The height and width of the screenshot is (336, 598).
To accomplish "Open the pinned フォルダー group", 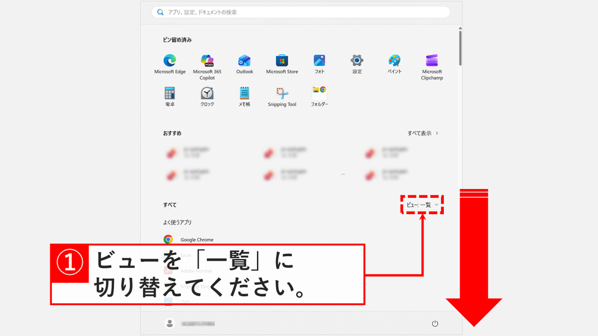I will point(319,96).
